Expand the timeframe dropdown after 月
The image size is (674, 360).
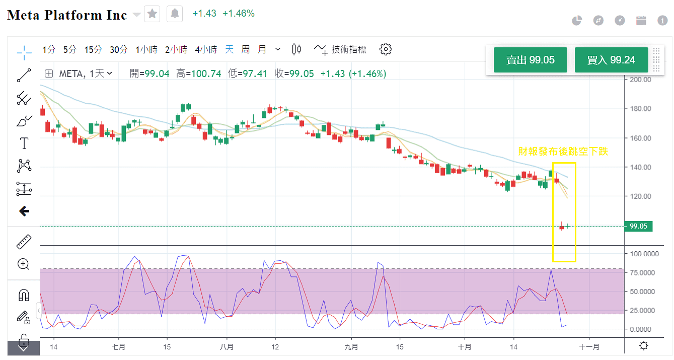tap(278, 49)
